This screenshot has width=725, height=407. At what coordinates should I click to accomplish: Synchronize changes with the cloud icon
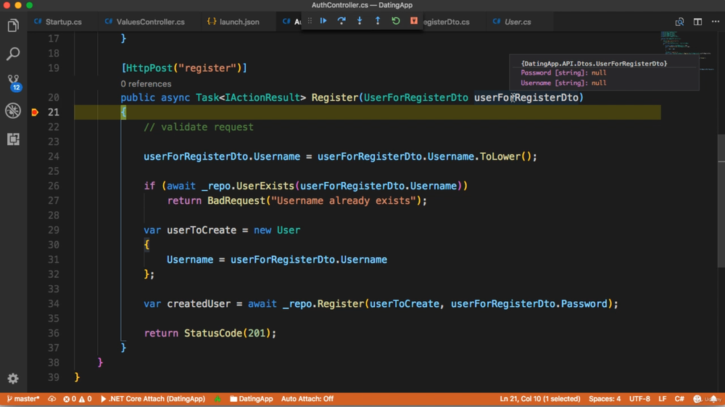click(x=51, y=399)
